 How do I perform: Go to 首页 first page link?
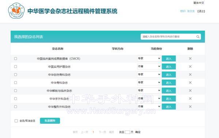pos(75,132)
